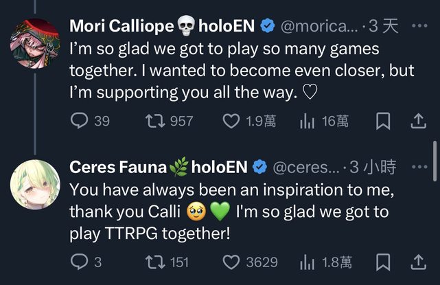View analytics on Mori Calliope's tweet
The width and height of the screenshot is (440, 285).
(305, 122)
